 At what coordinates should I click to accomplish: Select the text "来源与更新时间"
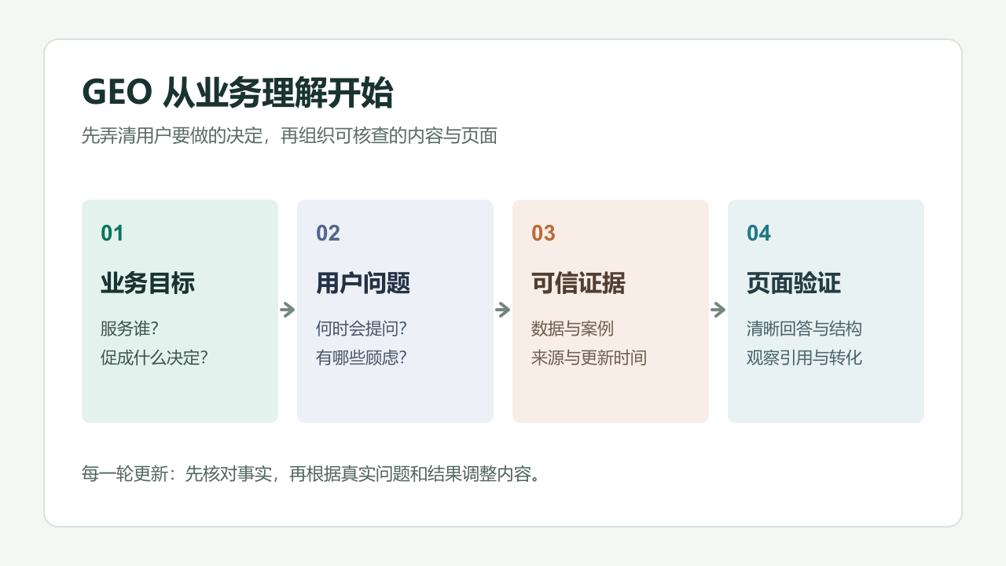[589, 358]
